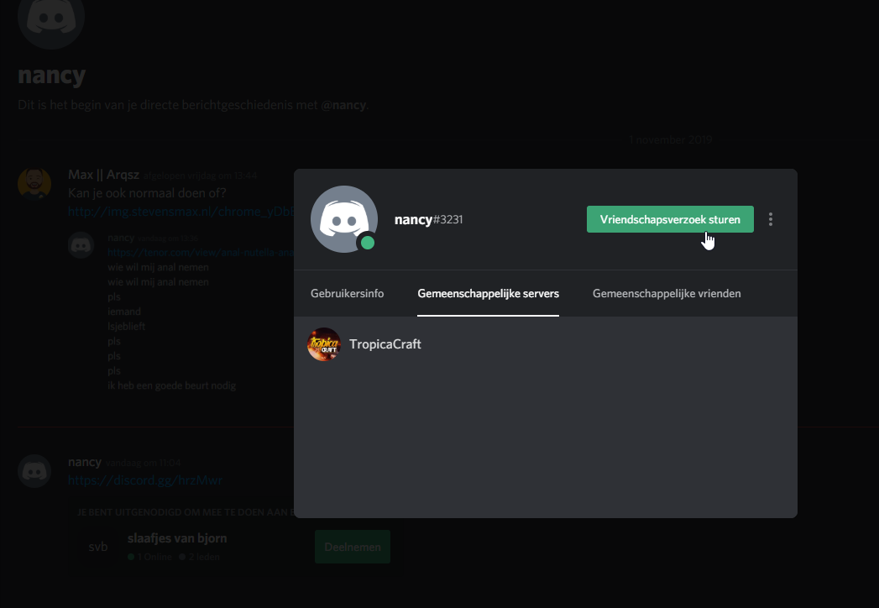Click the nancy#3231 username in the popup
Viewport: 879px width, 608px height.
428,220
